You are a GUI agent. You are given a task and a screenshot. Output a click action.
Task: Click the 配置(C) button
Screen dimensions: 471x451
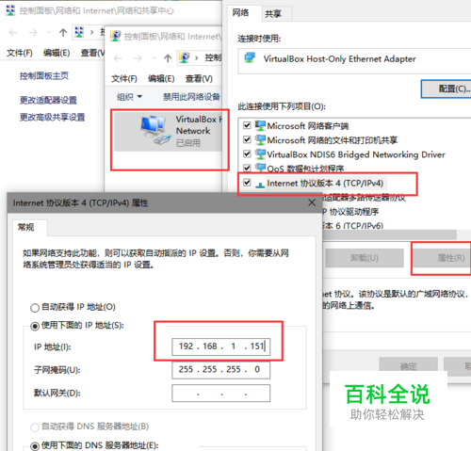pos(446,89)
